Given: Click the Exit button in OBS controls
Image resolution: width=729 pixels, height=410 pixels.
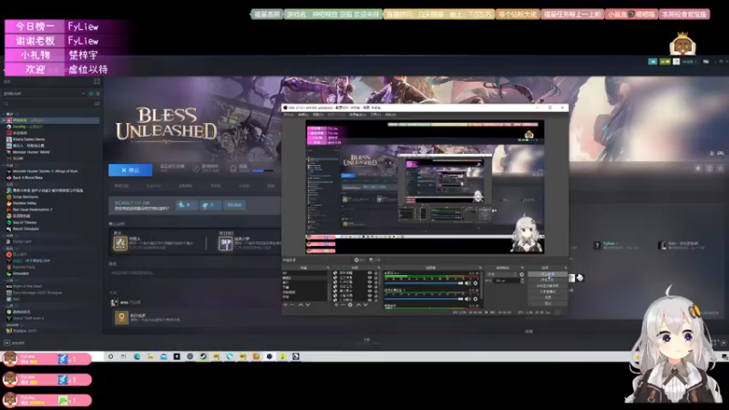Looking at the screenshot, I should coord(548,303).
